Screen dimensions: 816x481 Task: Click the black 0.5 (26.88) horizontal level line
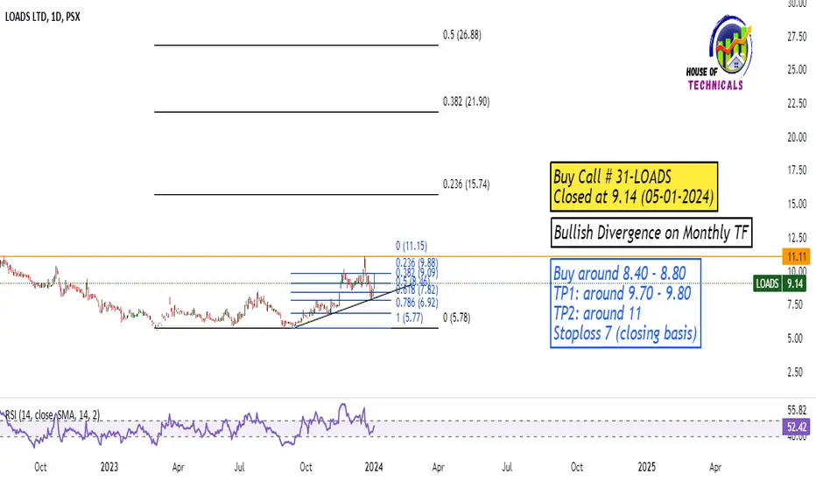(296, 45)
